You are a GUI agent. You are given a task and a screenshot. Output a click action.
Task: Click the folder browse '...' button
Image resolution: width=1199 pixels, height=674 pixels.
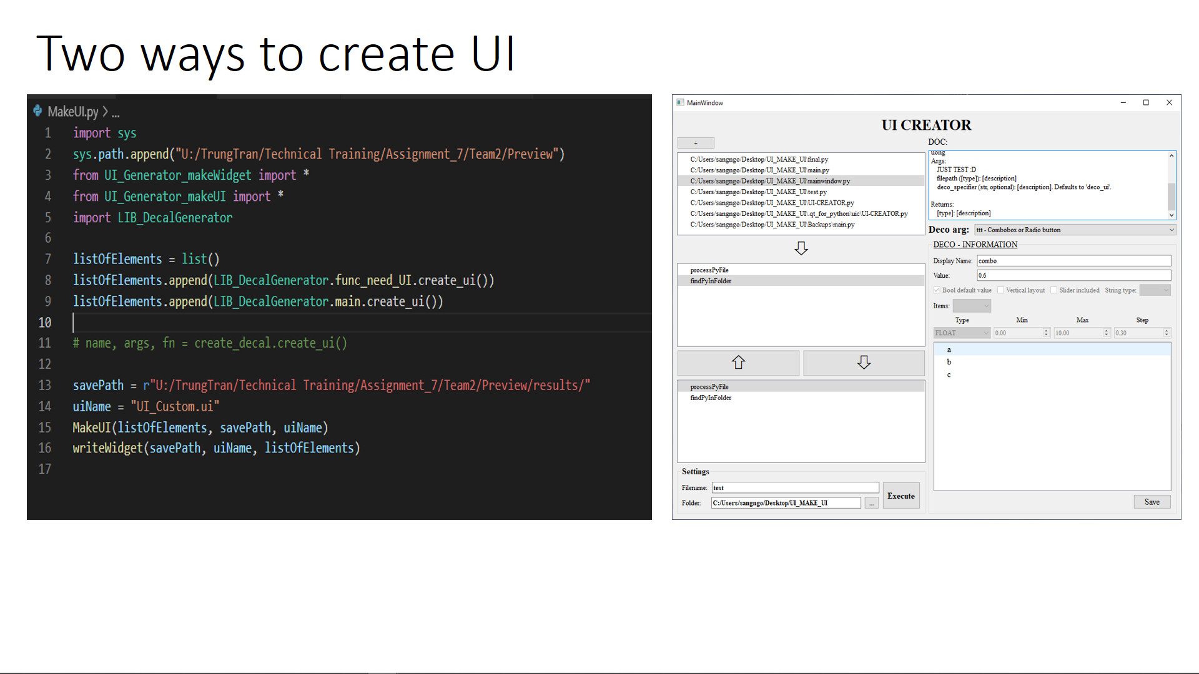click(x=871, y=503)
